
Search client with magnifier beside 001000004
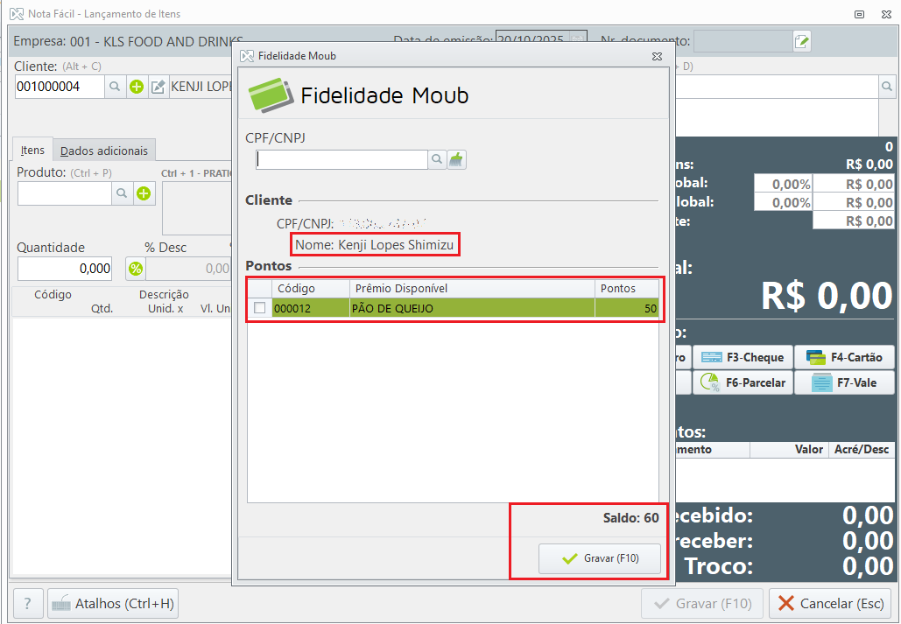pos(115,87)
